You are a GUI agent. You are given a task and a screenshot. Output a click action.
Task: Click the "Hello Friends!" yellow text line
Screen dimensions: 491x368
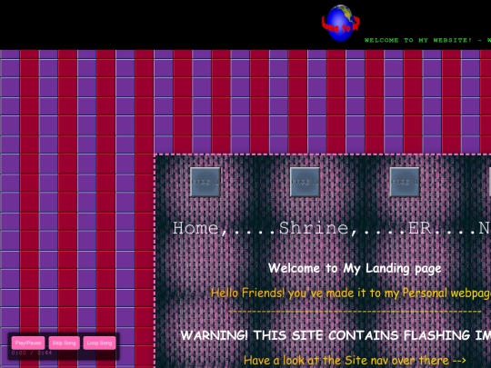tap(351, 293)
